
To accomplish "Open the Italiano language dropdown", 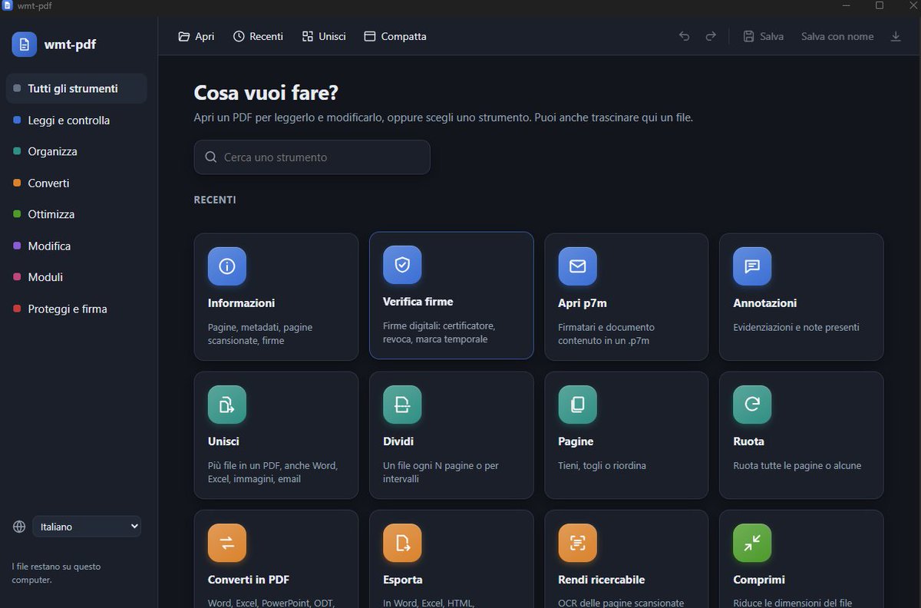I will [87, 527].
